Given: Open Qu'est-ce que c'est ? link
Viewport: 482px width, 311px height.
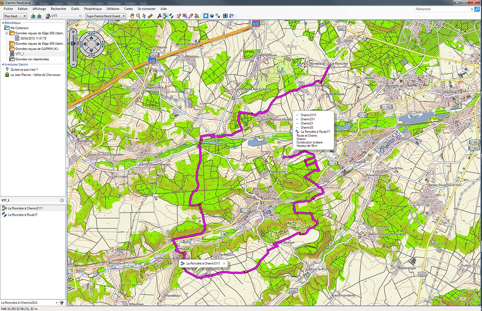Looking at the screenshot, I should coord(24,69).
